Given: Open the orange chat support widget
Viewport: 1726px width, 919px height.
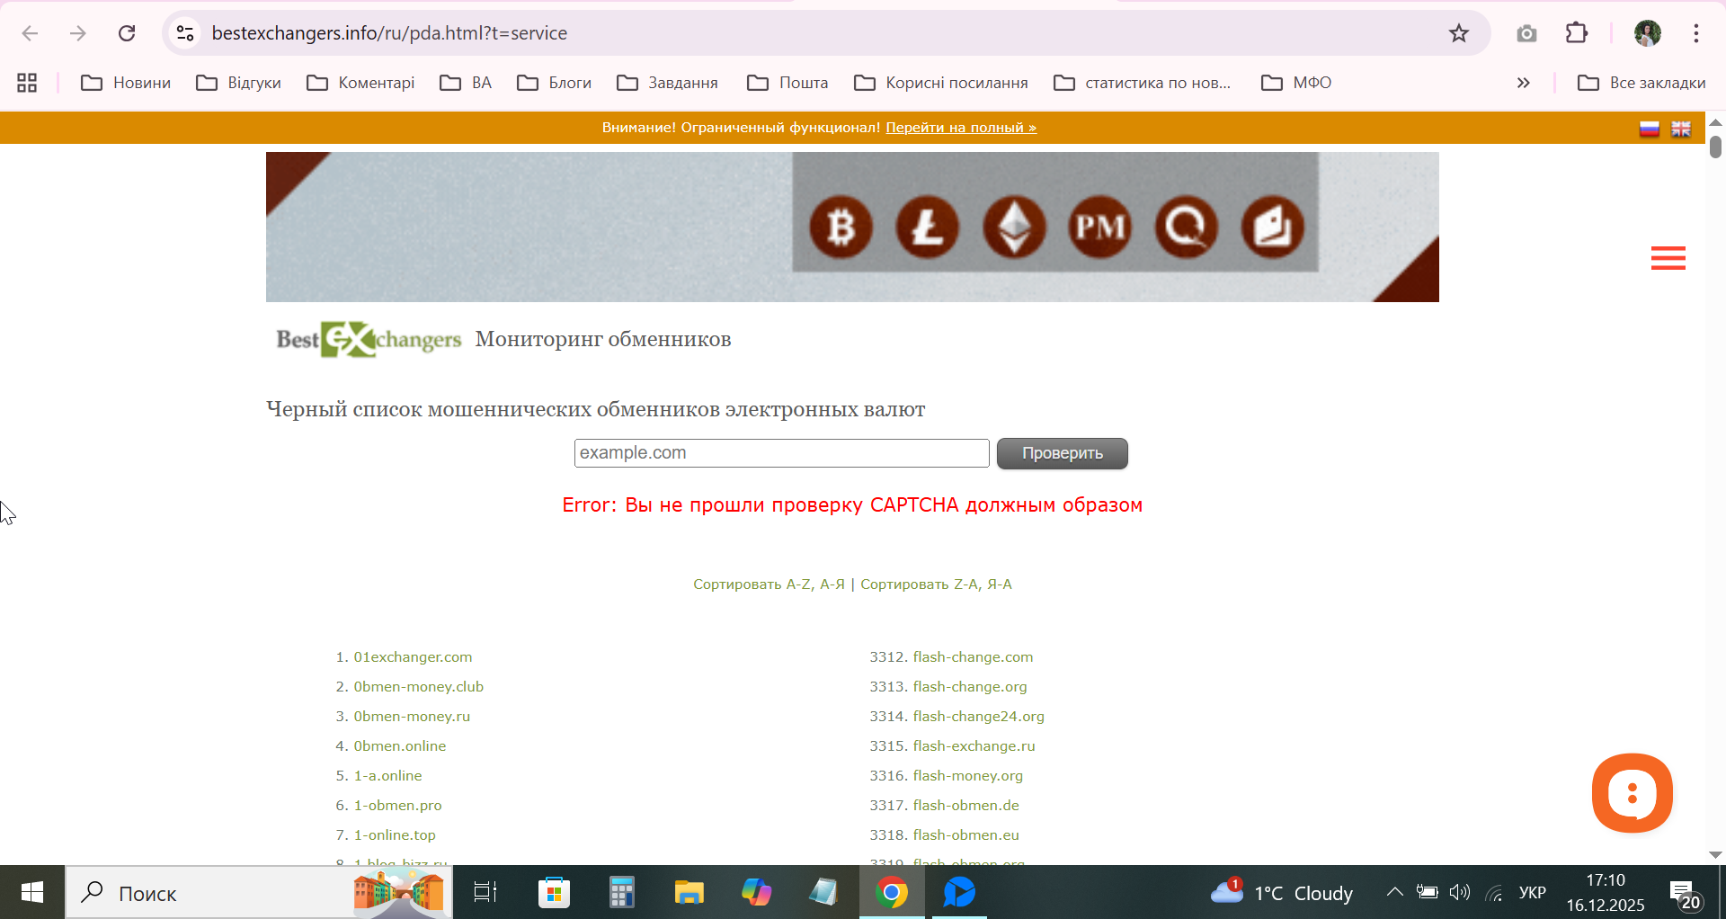Looking at the screenshot, I should (1633, 793).
